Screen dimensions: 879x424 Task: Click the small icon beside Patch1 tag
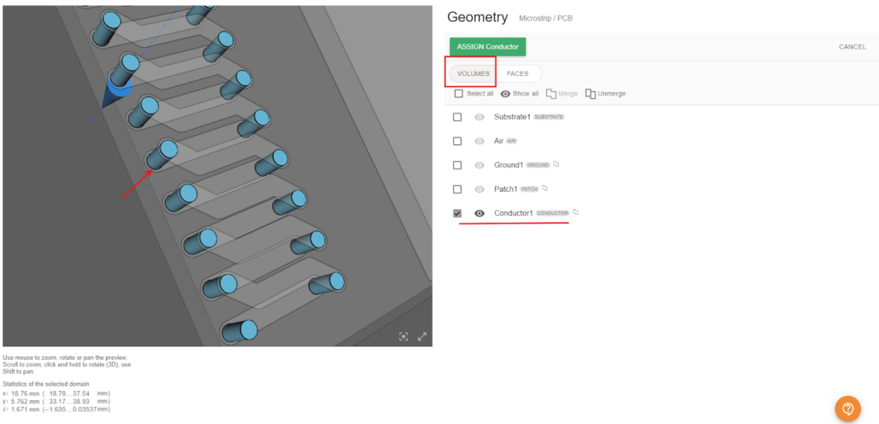tap(544, 189)
